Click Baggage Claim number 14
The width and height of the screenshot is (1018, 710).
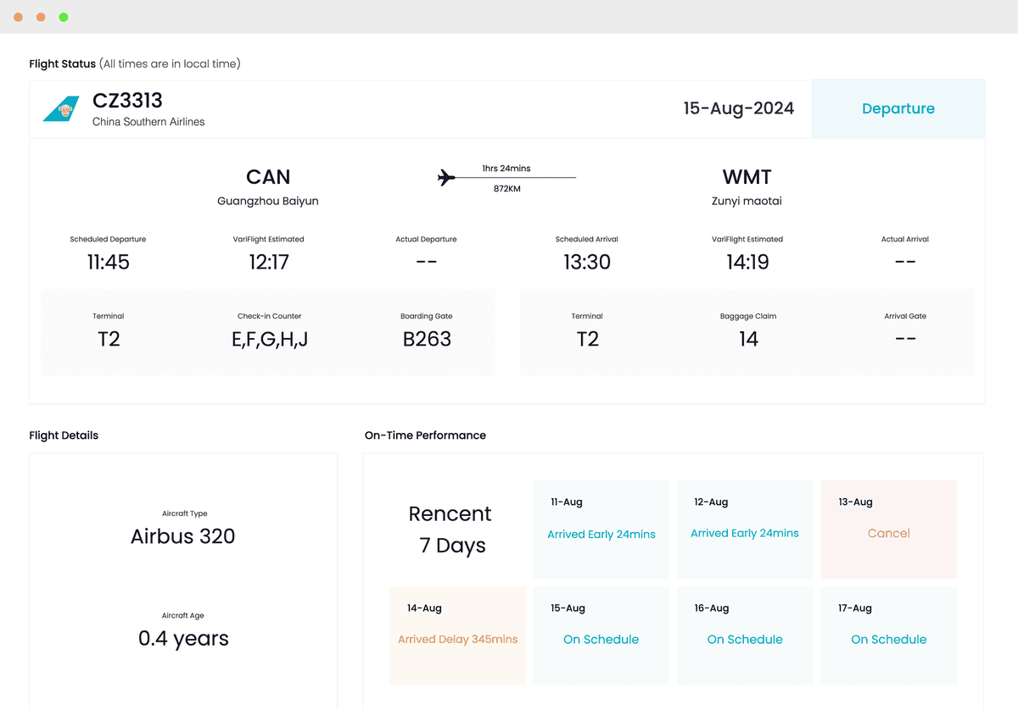[747, 338]
